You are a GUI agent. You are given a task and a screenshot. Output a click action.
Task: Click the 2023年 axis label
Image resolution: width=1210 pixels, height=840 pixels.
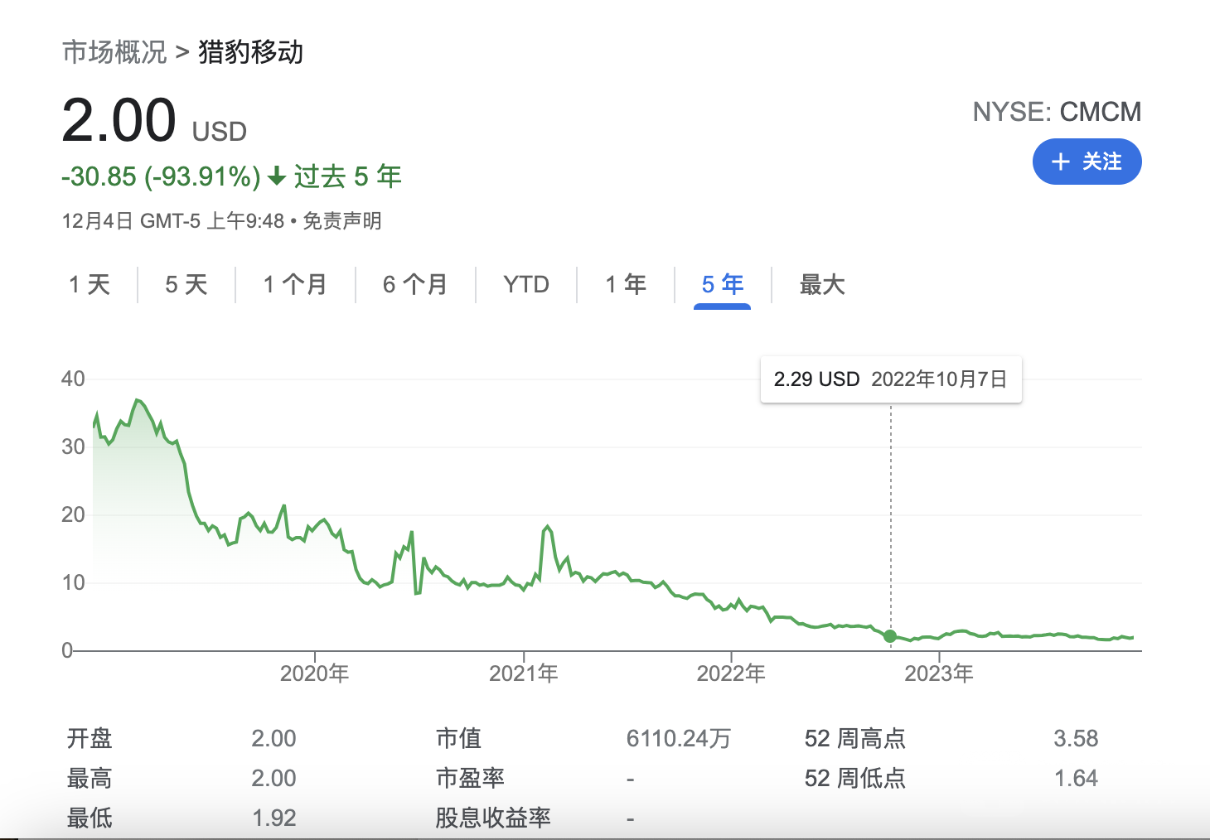pos(939,673)
